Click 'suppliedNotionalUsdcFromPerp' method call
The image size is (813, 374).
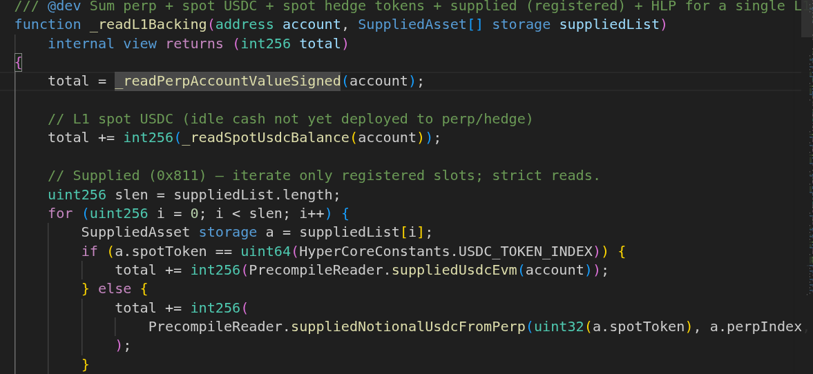tap(408, 327)
